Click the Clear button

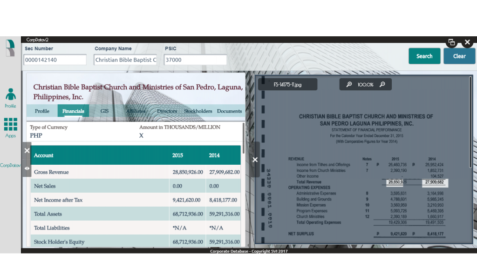click(459, 56)
